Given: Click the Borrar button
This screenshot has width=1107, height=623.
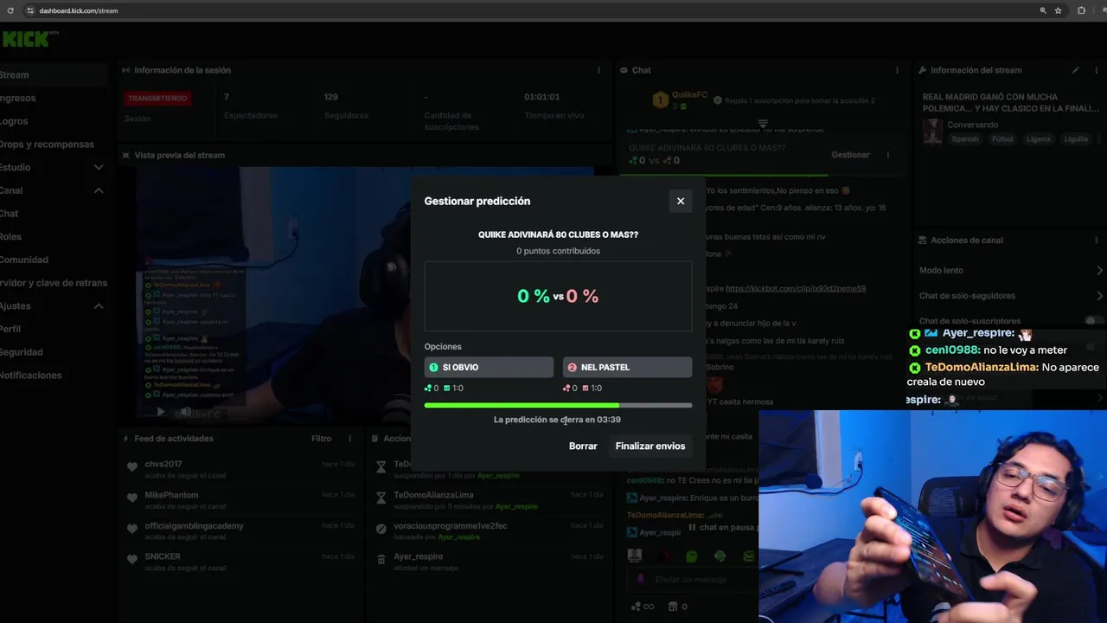Looking at the screenshot, I should [x=583, y=446].
